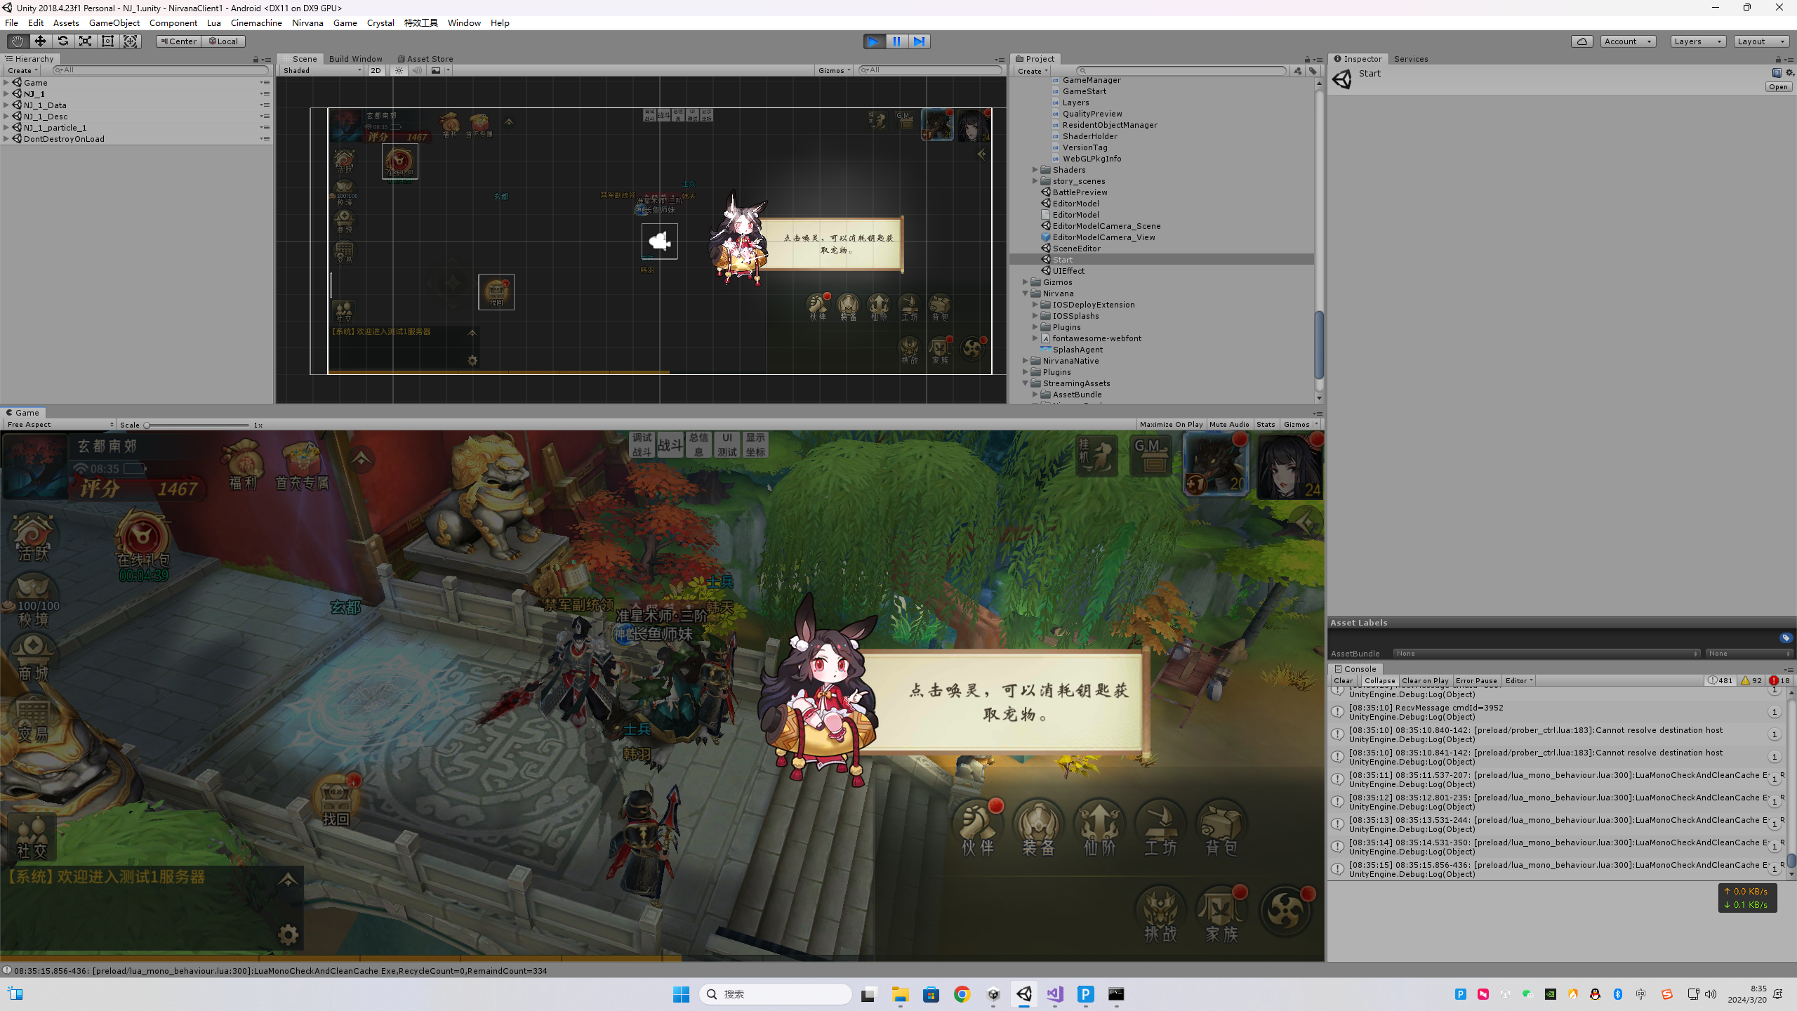Viewport: 1797px width, 1011px height.
Task: Toggle Mute Audio in Game view
Action: click(x=1228, y=424)
